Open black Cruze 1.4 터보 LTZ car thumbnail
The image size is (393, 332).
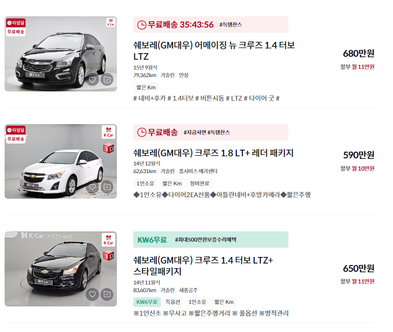61,54
